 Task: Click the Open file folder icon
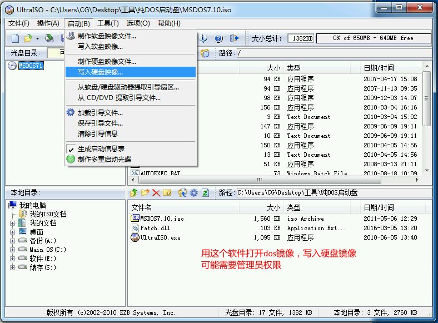point(28,38)
